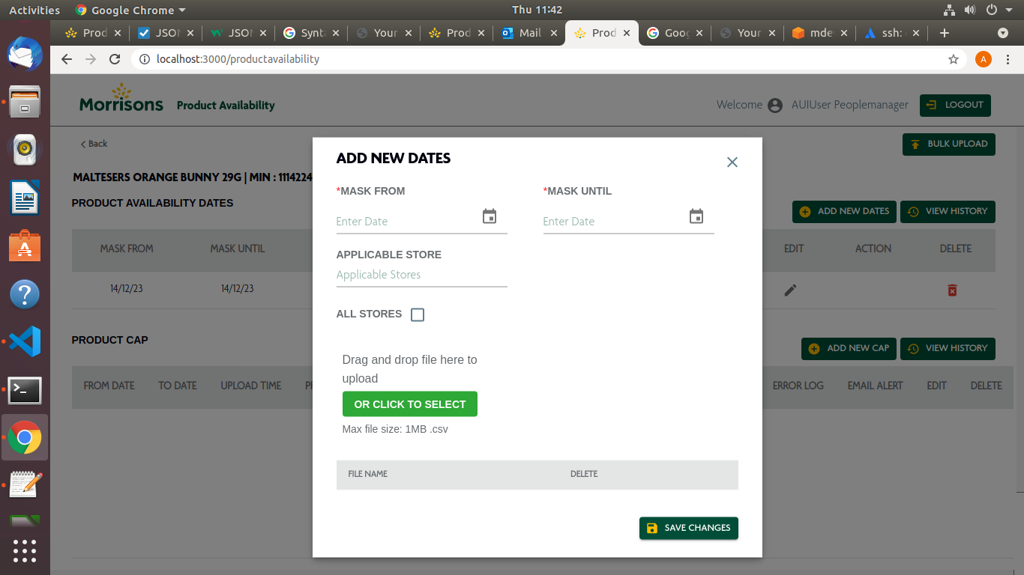The width and height of the screenshot is (1024, 575).
Task: Click the Mask From date field
Action: click(x=422, y=222)
